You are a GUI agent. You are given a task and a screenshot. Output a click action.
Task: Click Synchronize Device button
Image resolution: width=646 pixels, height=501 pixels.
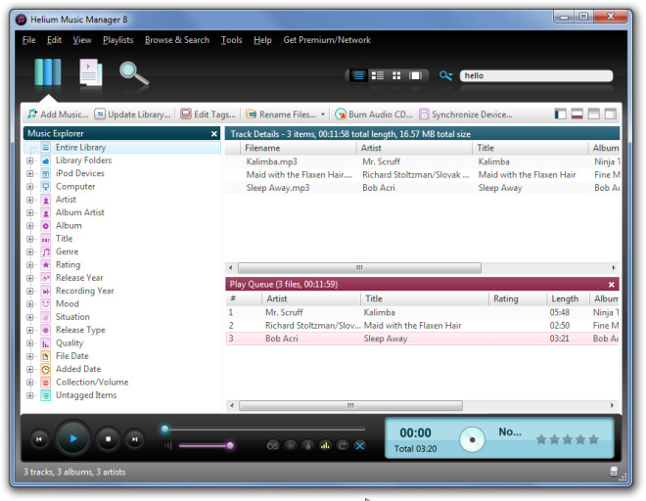[466, 114]
